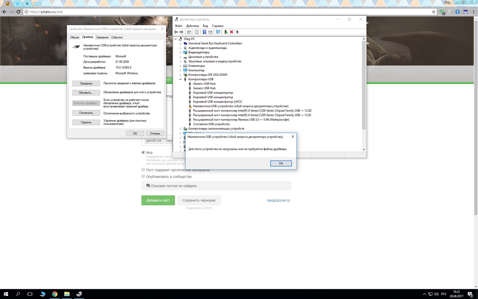Click the РУС language indicator in tray
The width and height of the screenshot is (478, 299).
tap(444, 294)
